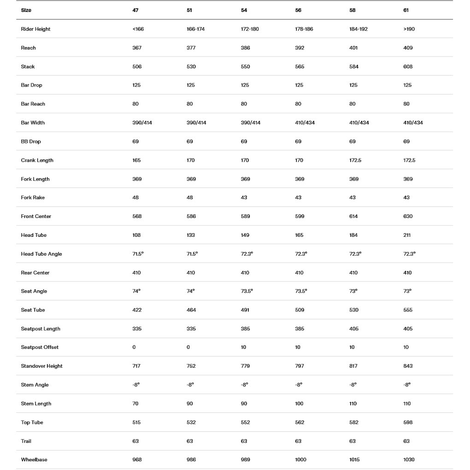Viewport: 470px width, 470px height.
Task: Click the Head Tube value 211
Action: [x=407, y=235]
